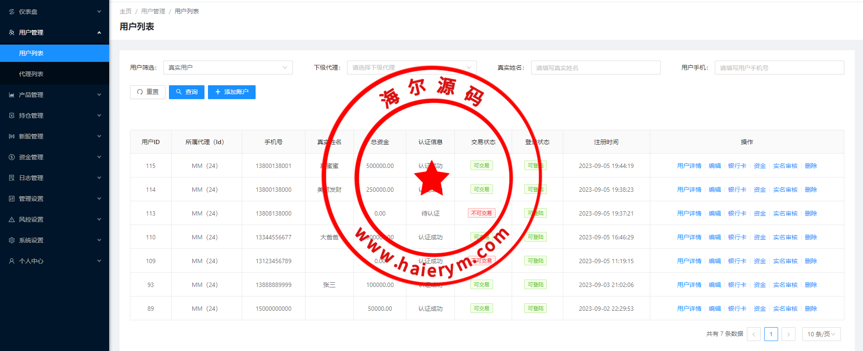Select 用户列表 in the sidebar
863x351 pixels.
31,53
